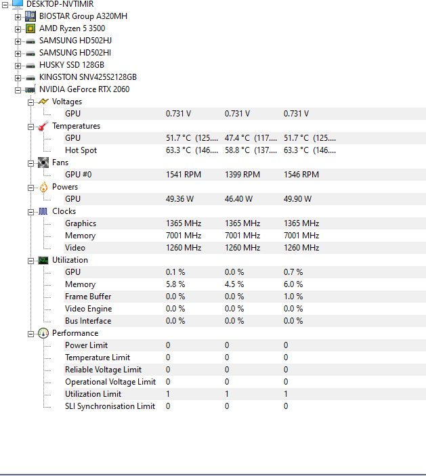Click the Utilization graph icon

tap(43, 260)
